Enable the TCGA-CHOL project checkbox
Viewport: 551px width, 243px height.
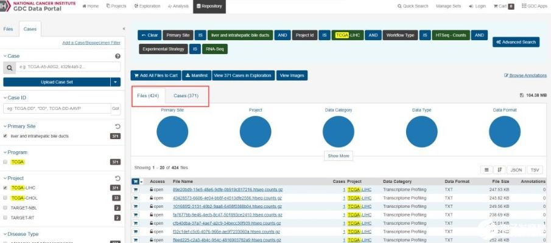[x=5, y=198]
